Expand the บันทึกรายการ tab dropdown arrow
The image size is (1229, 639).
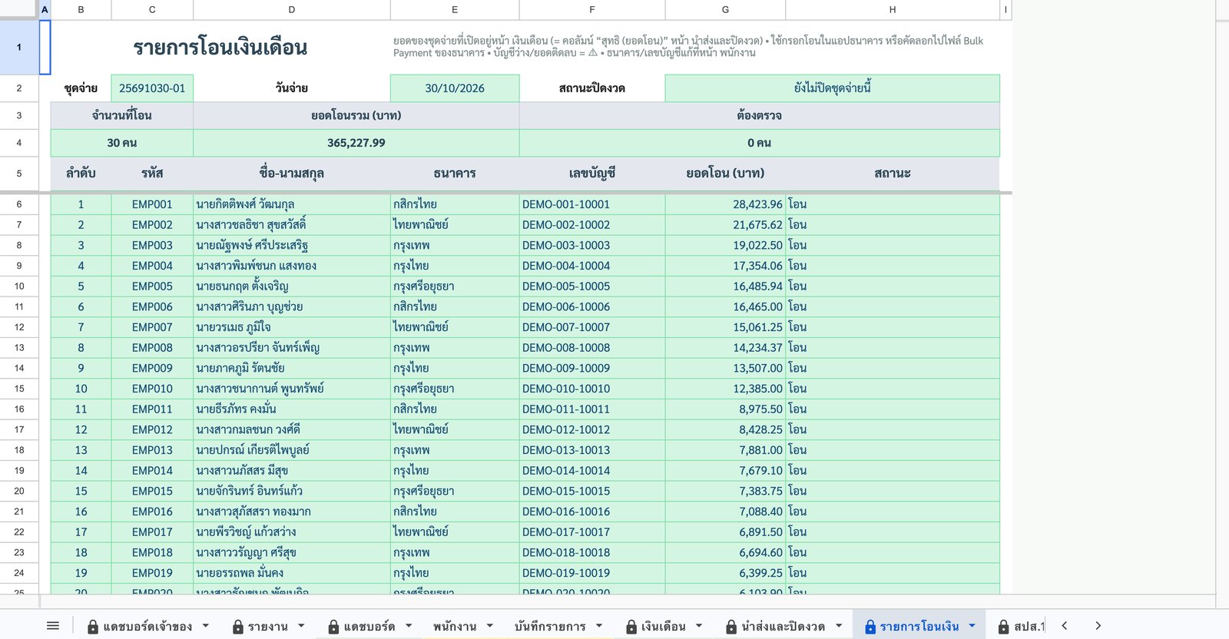tap(599, 626)
